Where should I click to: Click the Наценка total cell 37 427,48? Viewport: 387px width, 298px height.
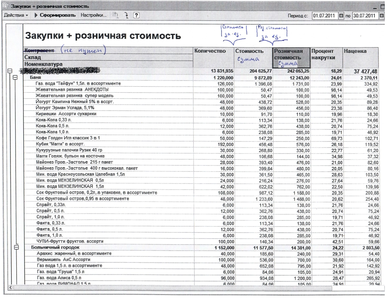(x=360, y=71)
